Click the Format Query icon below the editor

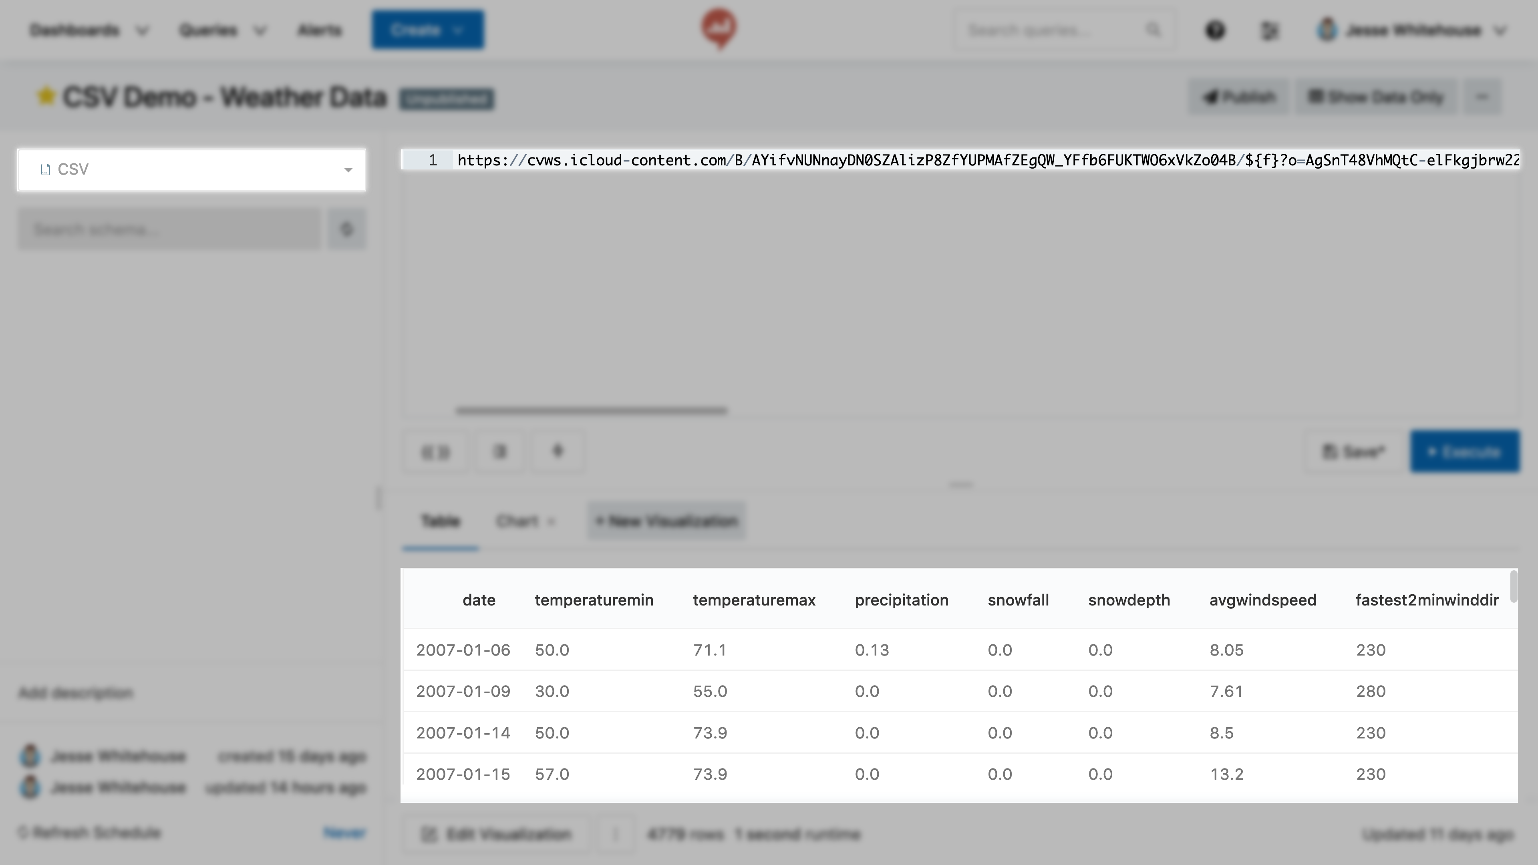[x=499, y=452]
